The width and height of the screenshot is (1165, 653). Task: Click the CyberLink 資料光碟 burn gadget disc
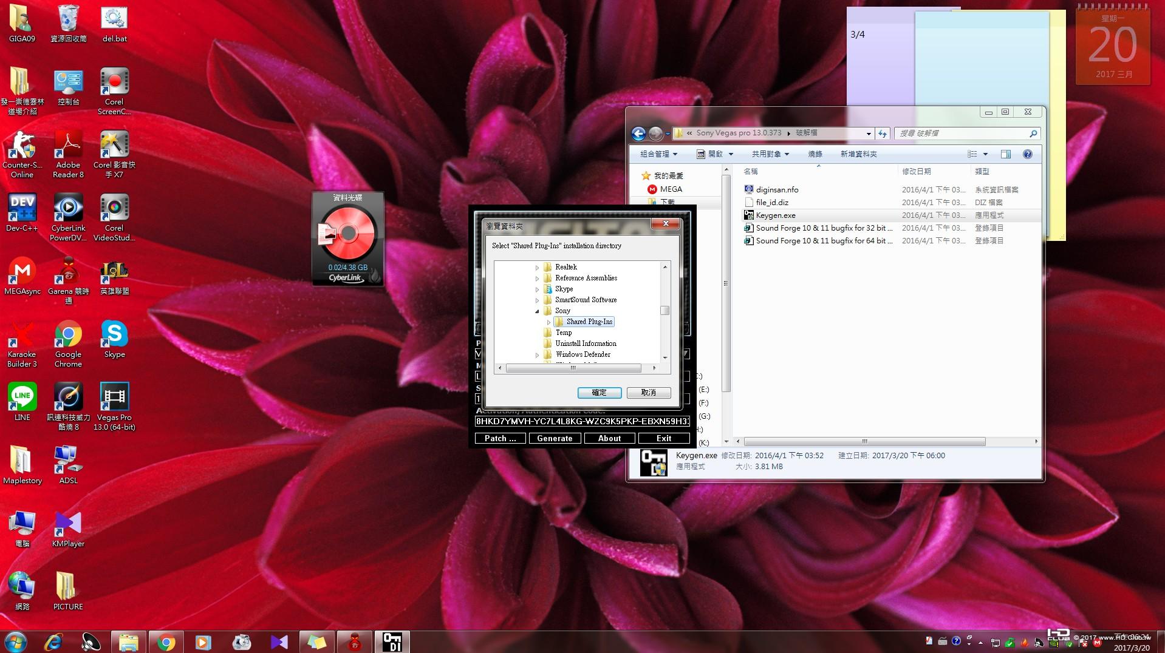347,233
